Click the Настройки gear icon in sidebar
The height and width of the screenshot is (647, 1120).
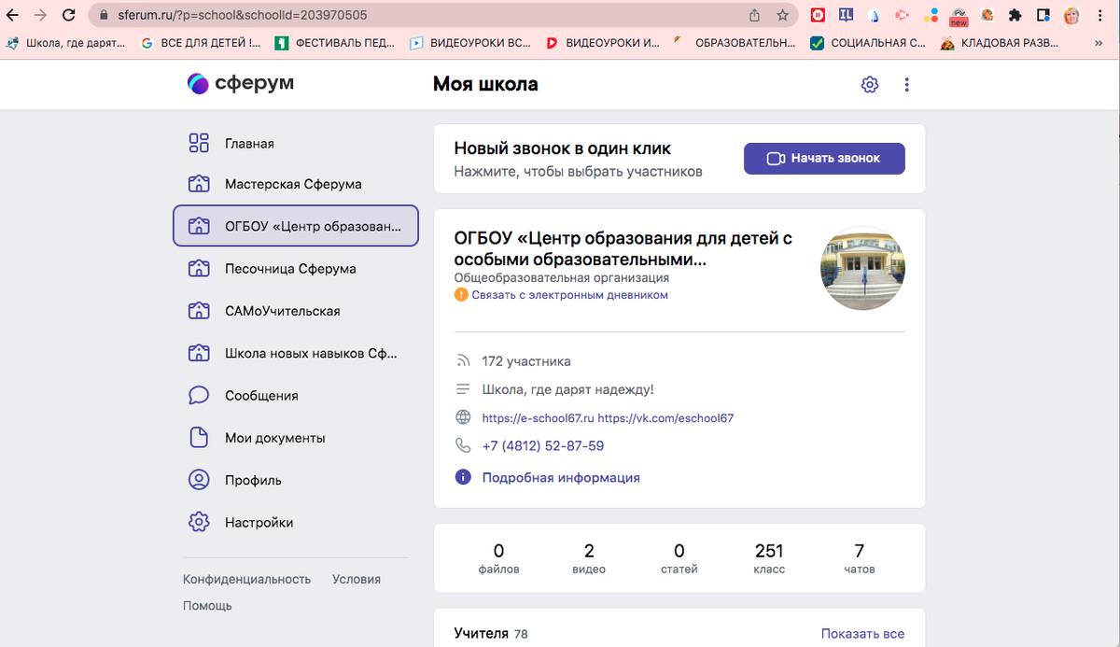point(199,523)
